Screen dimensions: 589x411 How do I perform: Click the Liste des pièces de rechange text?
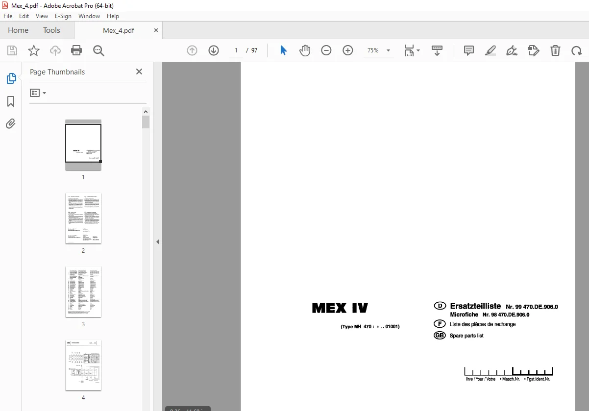pos(483,324)
